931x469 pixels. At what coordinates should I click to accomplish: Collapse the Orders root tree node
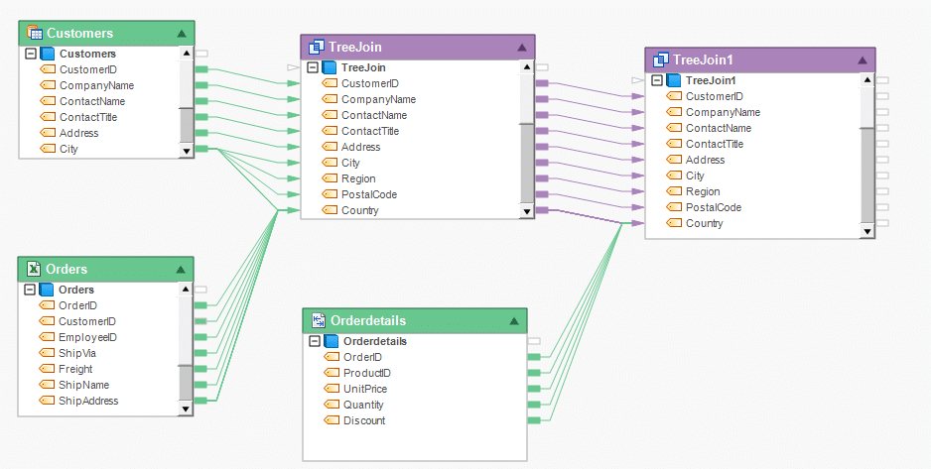click(29, 290)
